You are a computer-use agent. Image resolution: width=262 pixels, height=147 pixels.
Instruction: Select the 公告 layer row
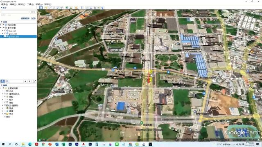11,91
